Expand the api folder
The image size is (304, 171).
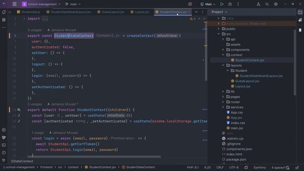(223, 39)
